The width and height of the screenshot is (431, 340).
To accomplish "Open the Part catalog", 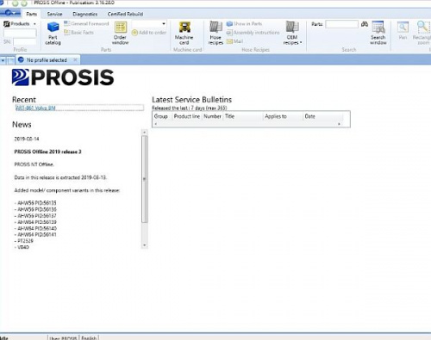I will tap(53, 34).
